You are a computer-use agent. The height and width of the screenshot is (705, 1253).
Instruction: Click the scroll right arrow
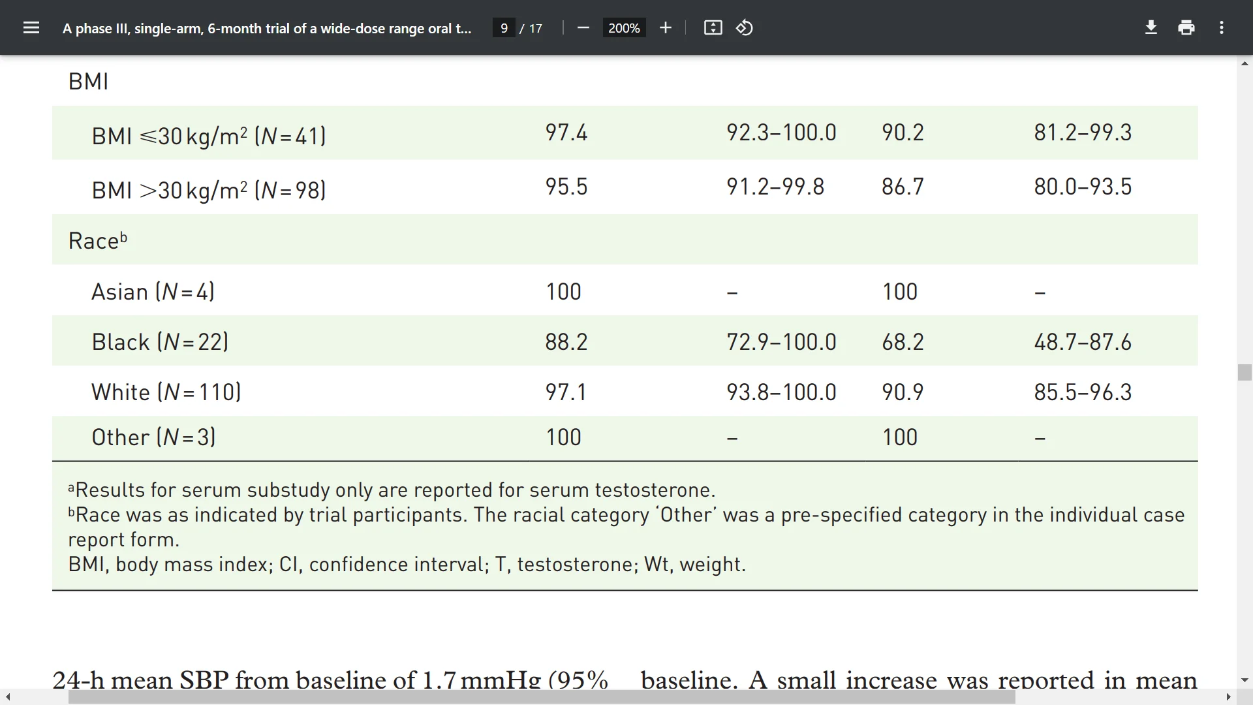point(1228,697)
